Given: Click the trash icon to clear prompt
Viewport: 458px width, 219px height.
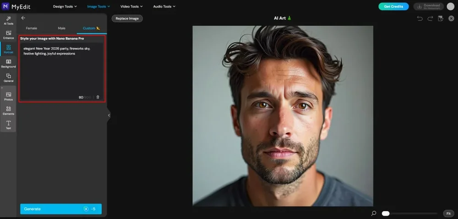Looking at the screenshot, I should (x=98, y=97).
